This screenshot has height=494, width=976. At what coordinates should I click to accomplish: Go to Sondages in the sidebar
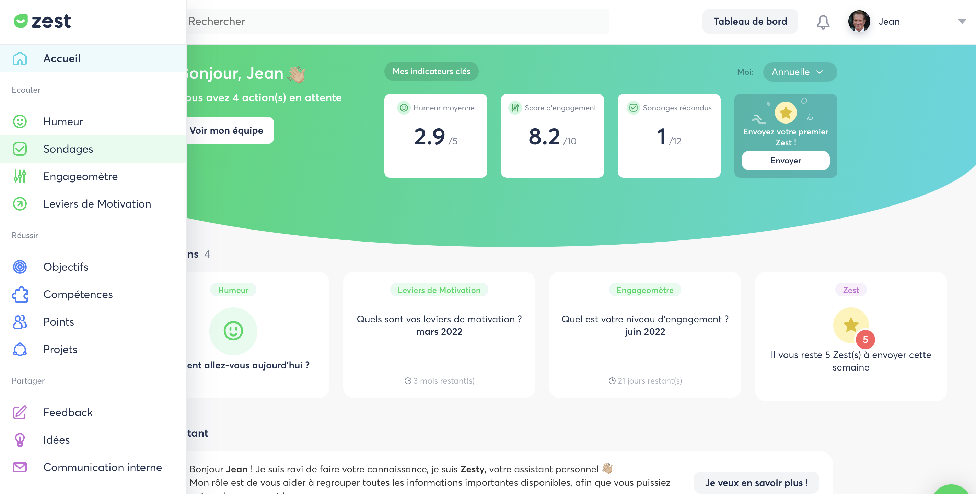pyautogui.click(x=68, y=149)
